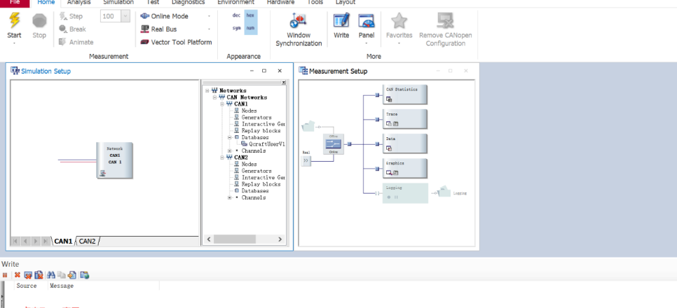Select the Logging block
This screenshot has width=677, height=308.
coord(405,192)
